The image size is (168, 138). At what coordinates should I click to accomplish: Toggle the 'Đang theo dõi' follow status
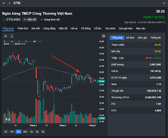pos(50,20)
